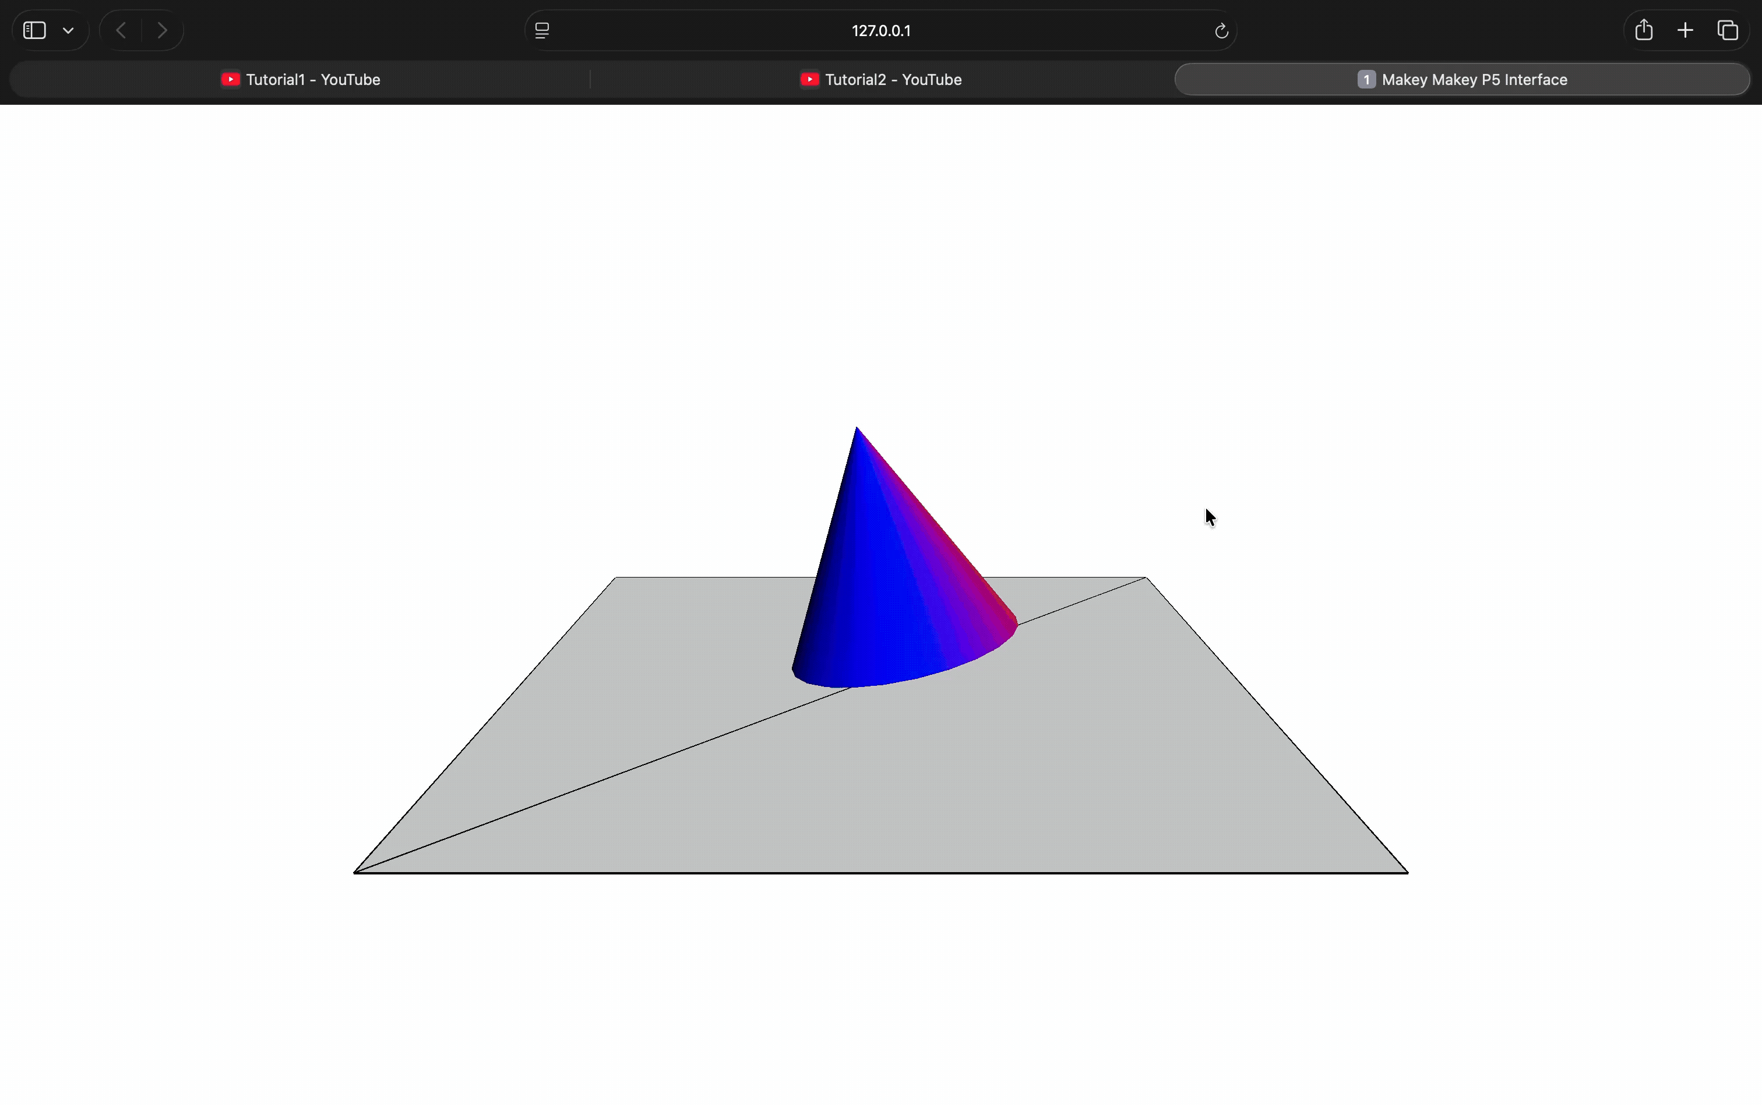Open a new tab with the plus icon
The height and width of the screenshot is (1105, 1762).
tap(1685, 30)
